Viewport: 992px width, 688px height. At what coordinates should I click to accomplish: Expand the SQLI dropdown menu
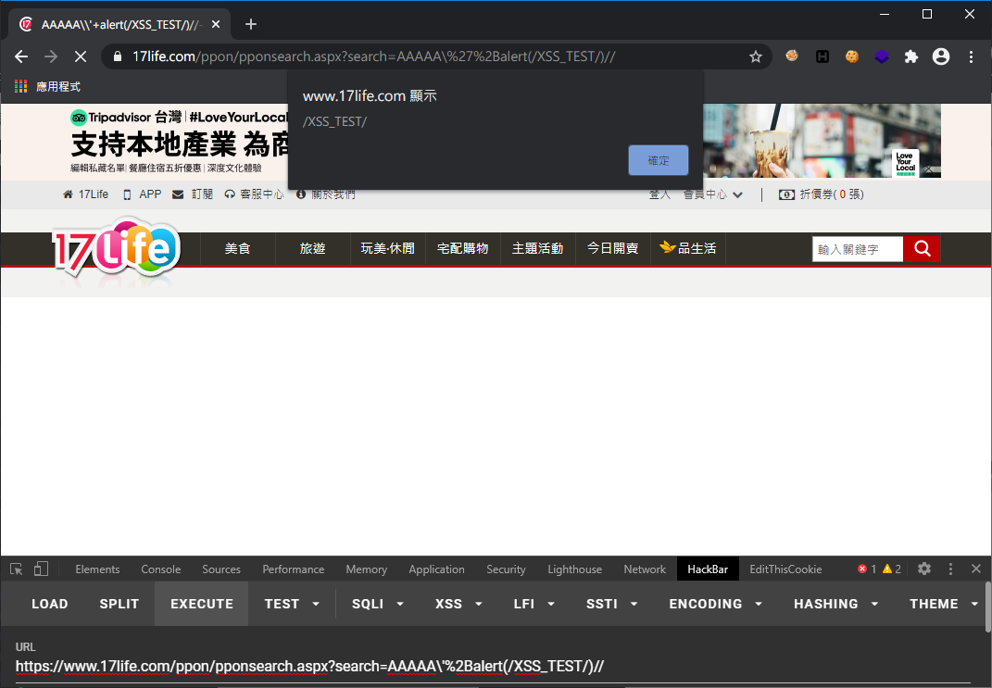378,604
